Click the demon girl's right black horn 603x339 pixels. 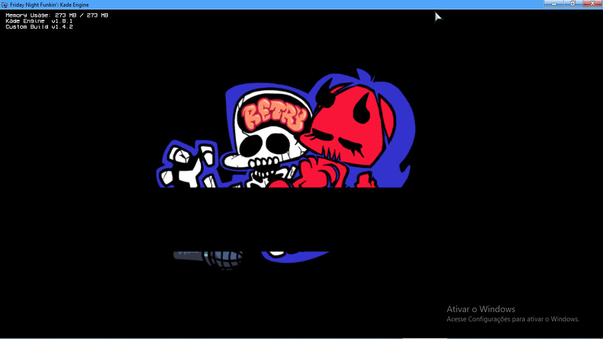click(363, 111)
